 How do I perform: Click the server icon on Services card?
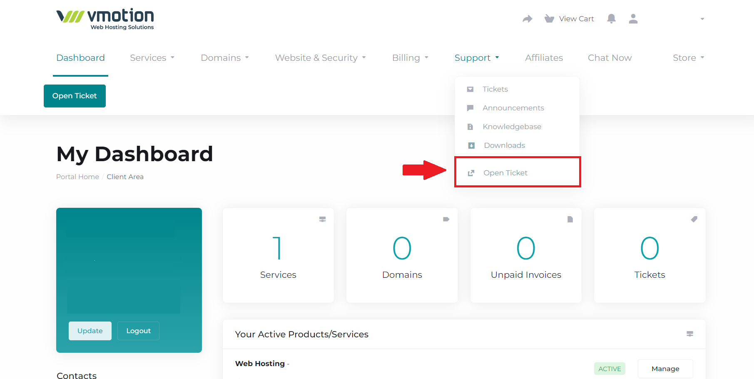[322, 219]
